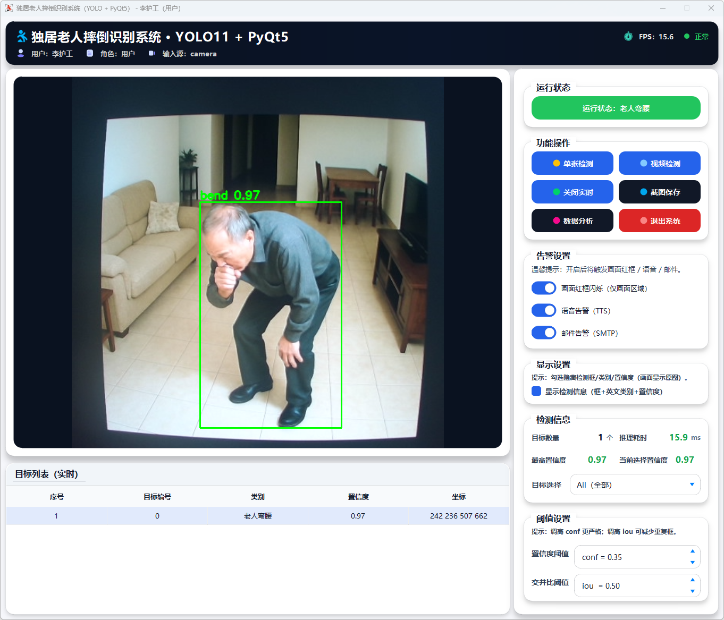Open the 目标选择 All (全部) dropdown
This screenshot has height=620, width=724.
[635, 485]
